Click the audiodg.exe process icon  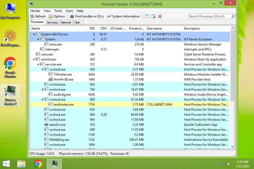(51, 95)
